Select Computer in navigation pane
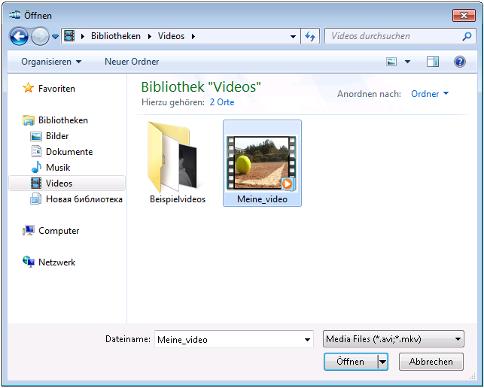 click(59, 231)
